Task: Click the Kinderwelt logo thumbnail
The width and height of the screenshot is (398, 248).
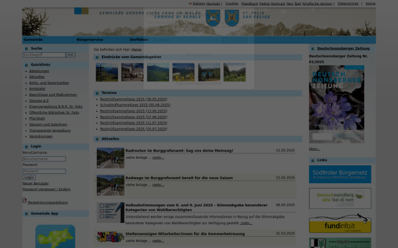Action: pyautogui.click(x=110, y=237)
